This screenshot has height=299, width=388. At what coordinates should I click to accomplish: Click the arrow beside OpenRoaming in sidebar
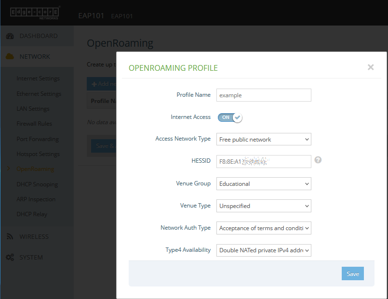(x=9, y=169)
